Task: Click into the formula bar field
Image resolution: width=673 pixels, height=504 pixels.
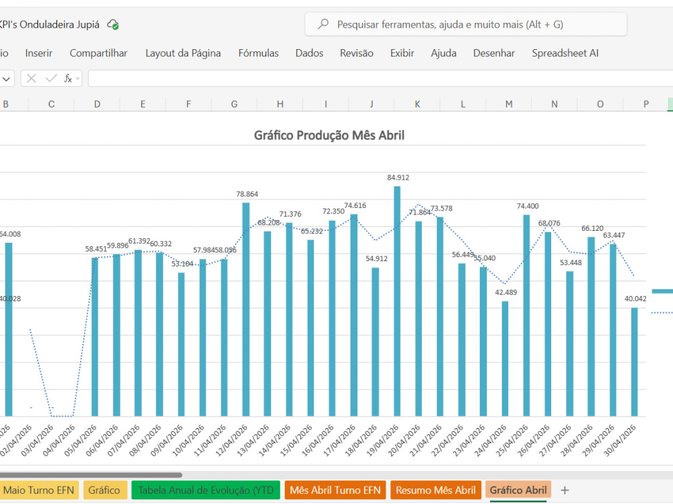Action: tap(380, 79)
